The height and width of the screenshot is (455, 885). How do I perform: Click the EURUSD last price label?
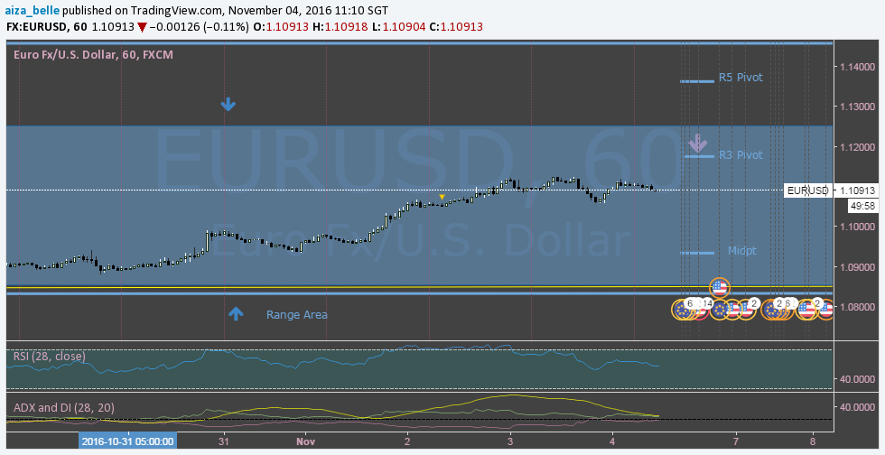pyautogui.click(x=807, y=190)
